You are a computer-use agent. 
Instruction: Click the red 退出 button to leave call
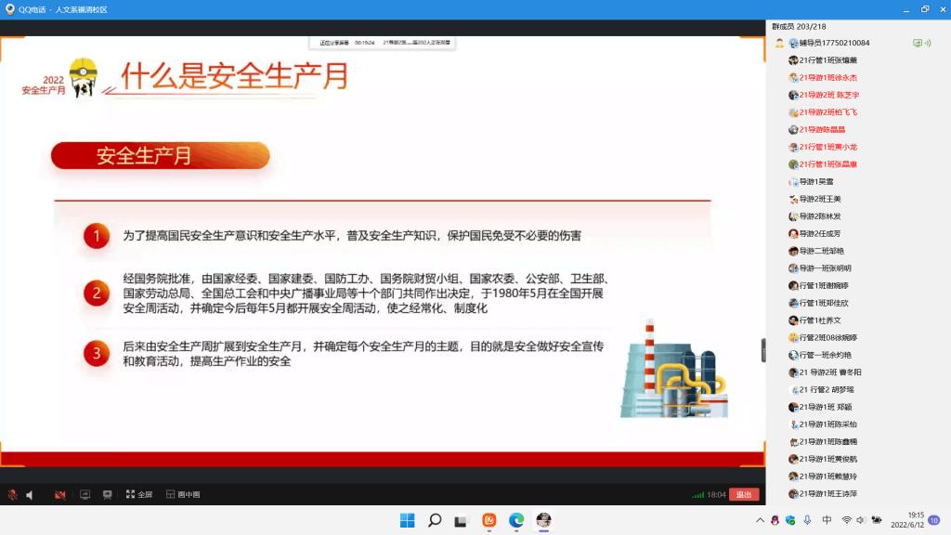[743, 495]
